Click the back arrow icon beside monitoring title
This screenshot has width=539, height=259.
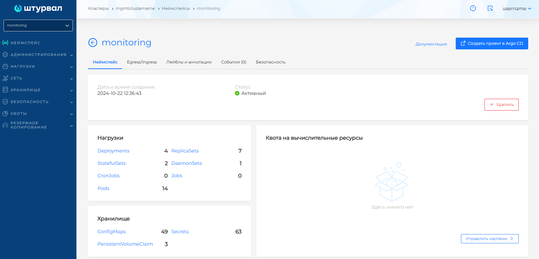coord(93,43)
